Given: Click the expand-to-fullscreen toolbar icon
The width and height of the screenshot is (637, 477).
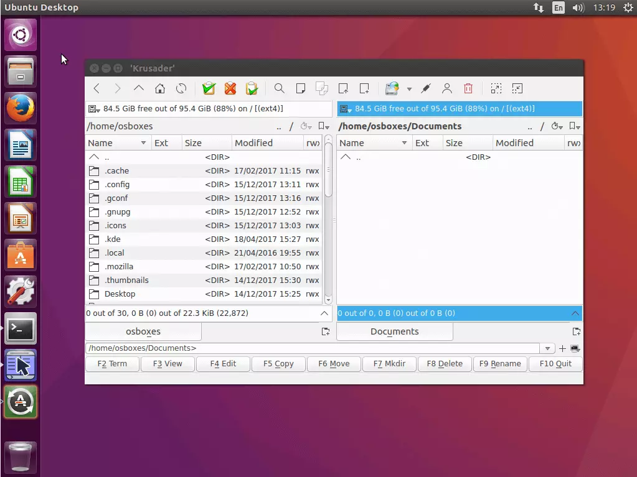Looking at the screenshot, I should [x=496, y=88].
